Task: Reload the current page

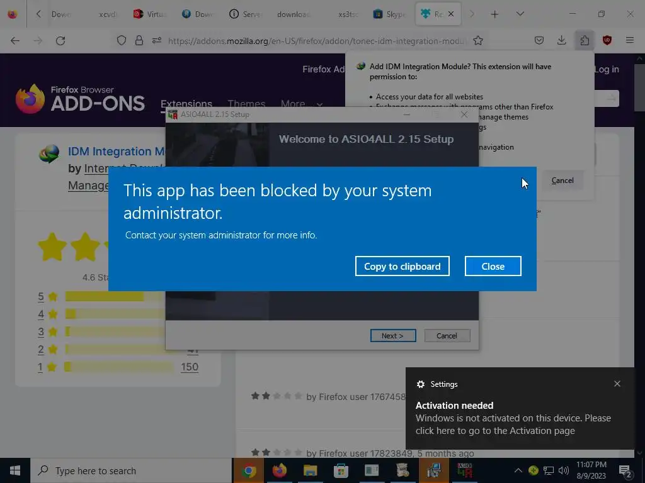Action: click(x=60, y=41)
